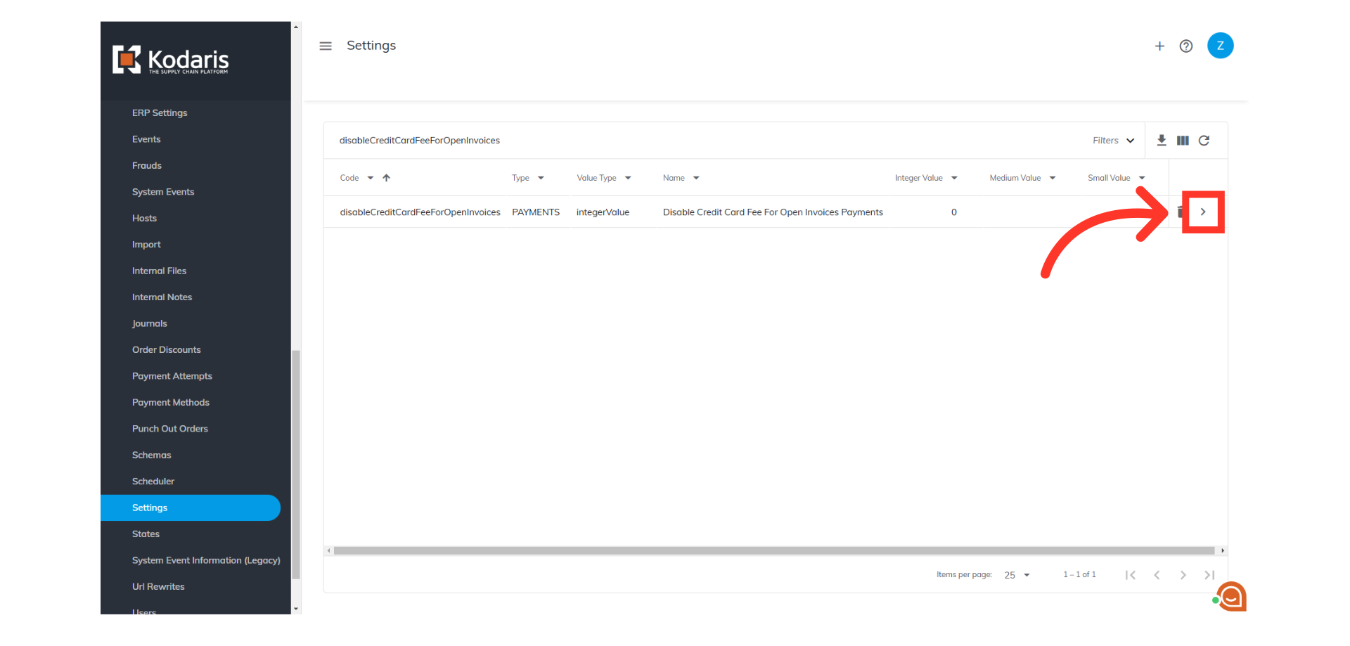1350x646 pixels.
Task: Toggle the hamburger navigation menu
Action: [x=326, y=46]
